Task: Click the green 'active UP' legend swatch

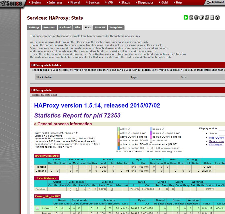Action: pos(118,129)
